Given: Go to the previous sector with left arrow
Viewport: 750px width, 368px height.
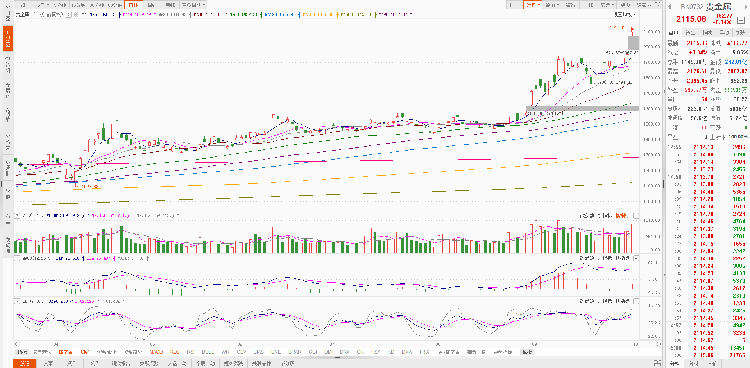Looking at the screenshot, I should tap(669, 7).
